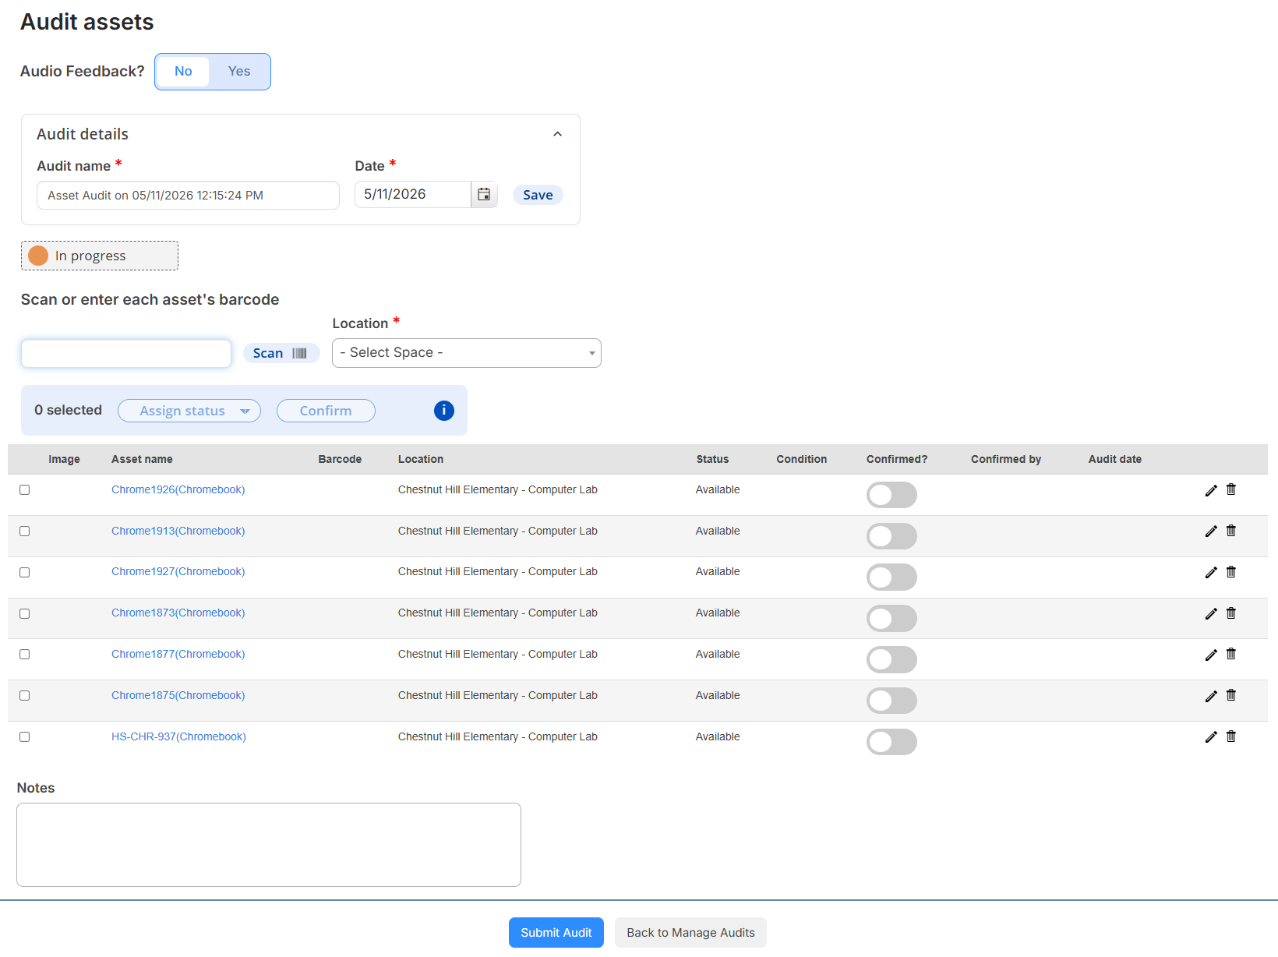Open the Chrome1877(Chromebook) asset link
1278x957 pixels.
click(x=178, y=654)
